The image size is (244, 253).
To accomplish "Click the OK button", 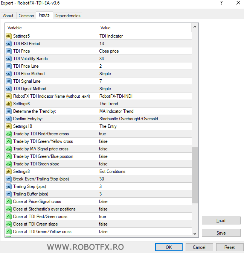I will click(169, 247).
